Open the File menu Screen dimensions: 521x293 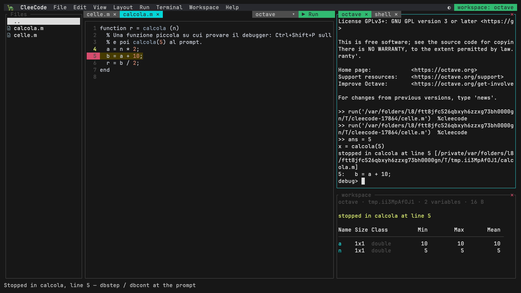[x=60, y=7]
